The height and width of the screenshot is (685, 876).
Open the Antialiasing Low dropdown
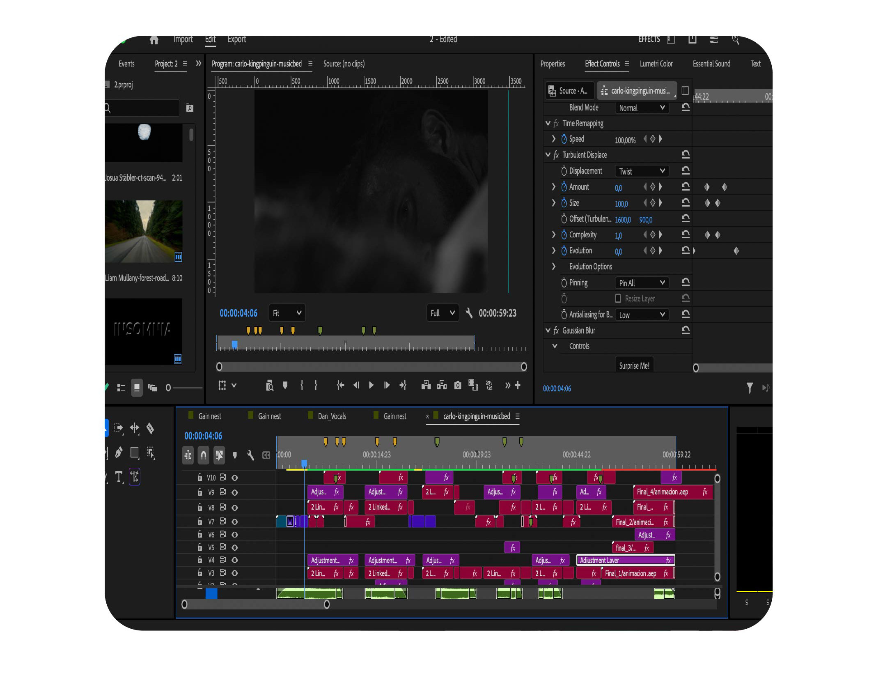click(642, 315)
